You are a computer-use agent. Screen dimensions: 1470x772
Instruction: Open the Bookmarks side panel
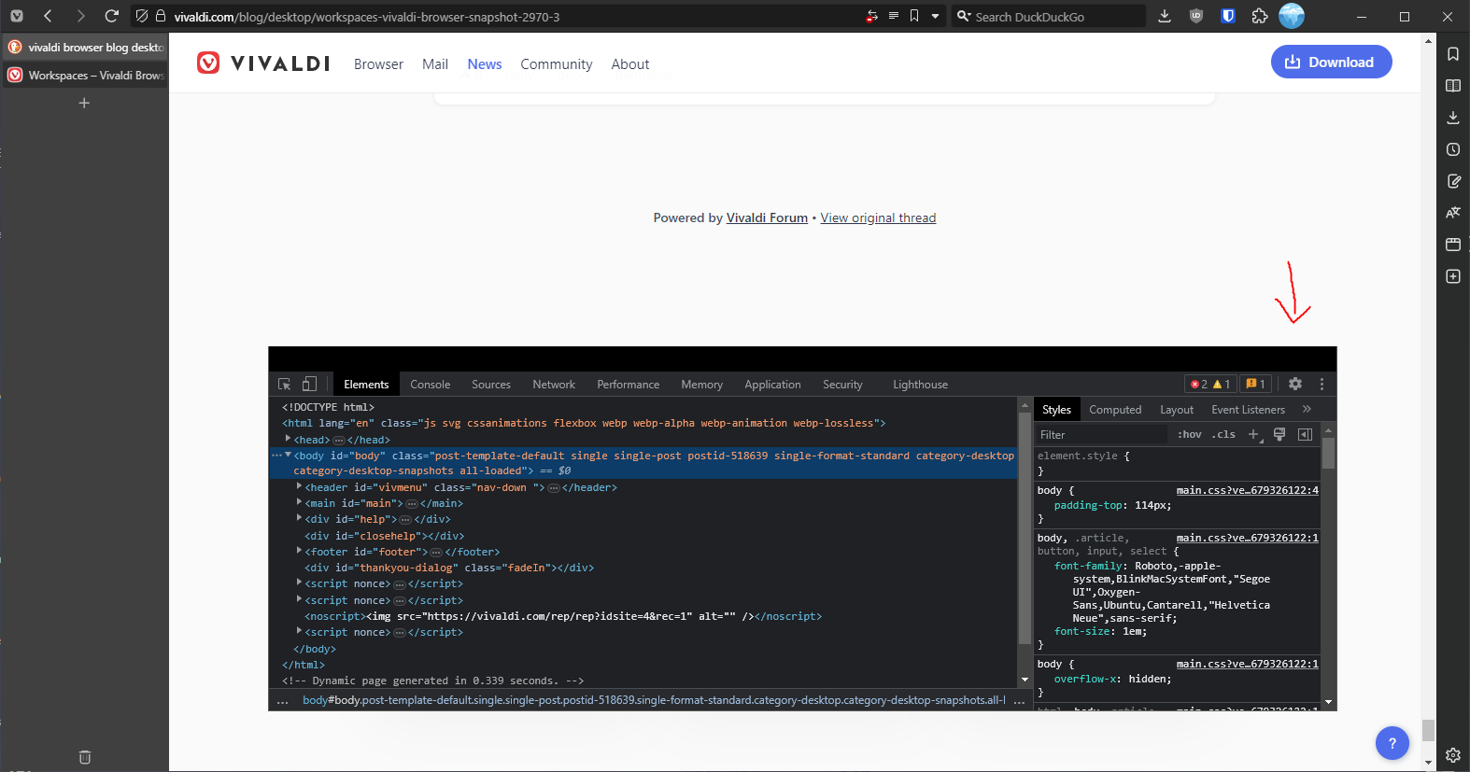pyautogui.click(x=1453, y=54)
